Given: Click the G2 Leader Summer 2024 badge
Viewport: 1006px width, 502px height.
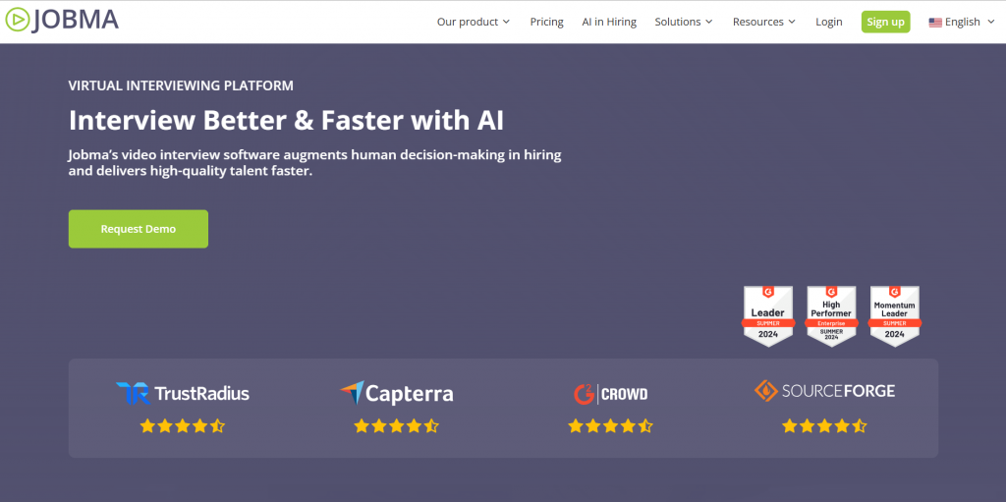Looking at the screenshot, I should (x=768, y=316).
